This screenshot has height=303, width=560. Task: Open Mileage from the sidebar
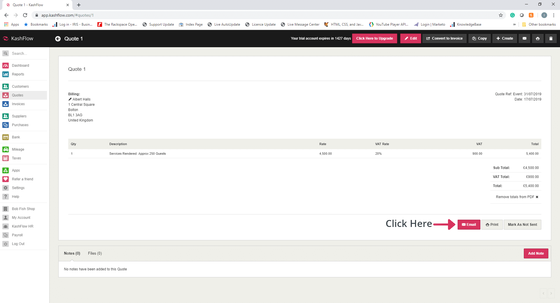[18, 149]
